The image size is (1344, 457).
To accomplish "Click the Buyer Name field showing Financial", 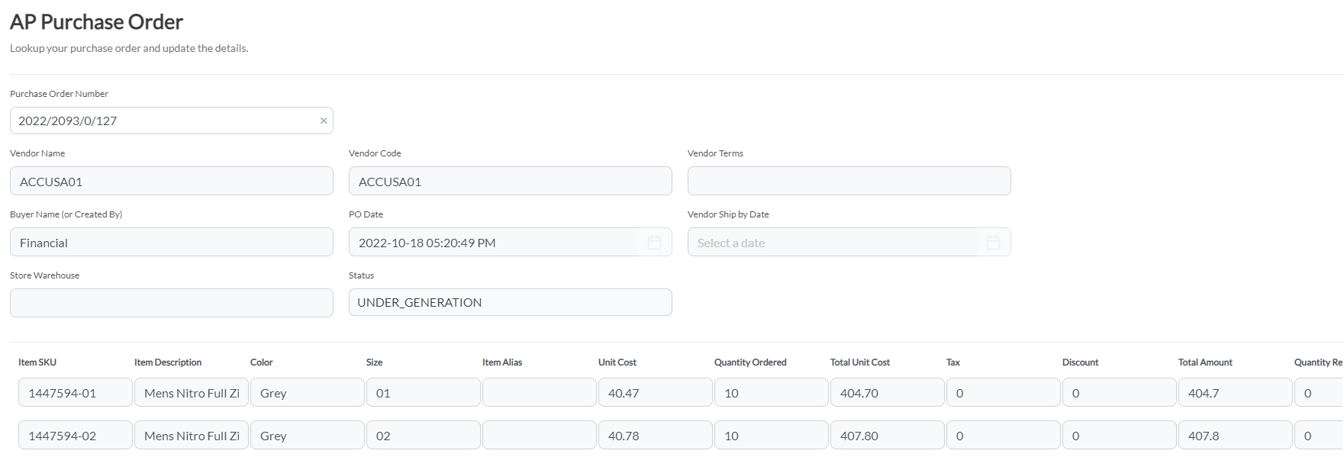I will click(172, 242).
